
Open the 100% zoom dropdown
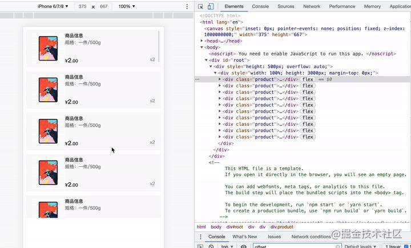(x=127, y=6)
